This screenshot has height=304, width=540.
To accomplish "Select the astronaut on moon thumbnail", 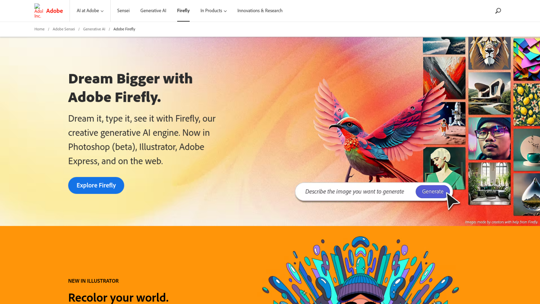I will pyautogui.click(x=444, y=123).
